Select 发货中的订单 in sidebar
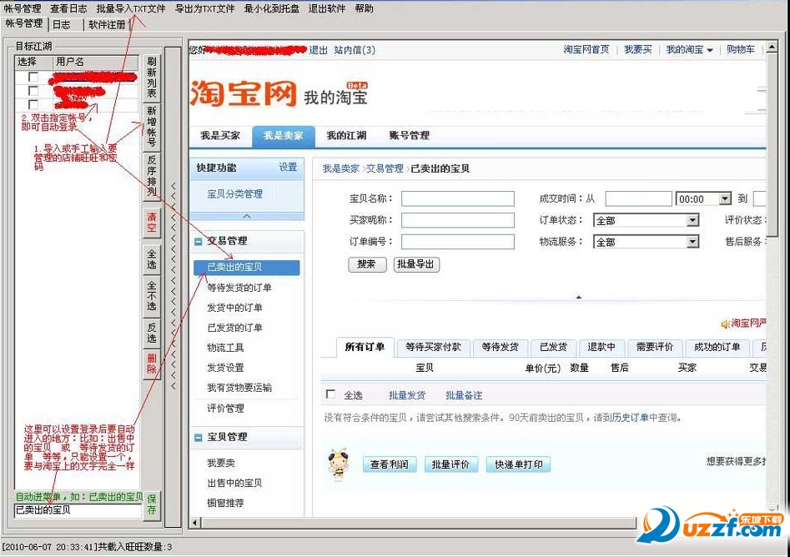 (234, 308)
